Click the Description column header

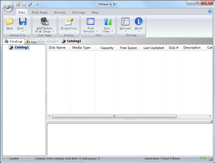[193, 48]
